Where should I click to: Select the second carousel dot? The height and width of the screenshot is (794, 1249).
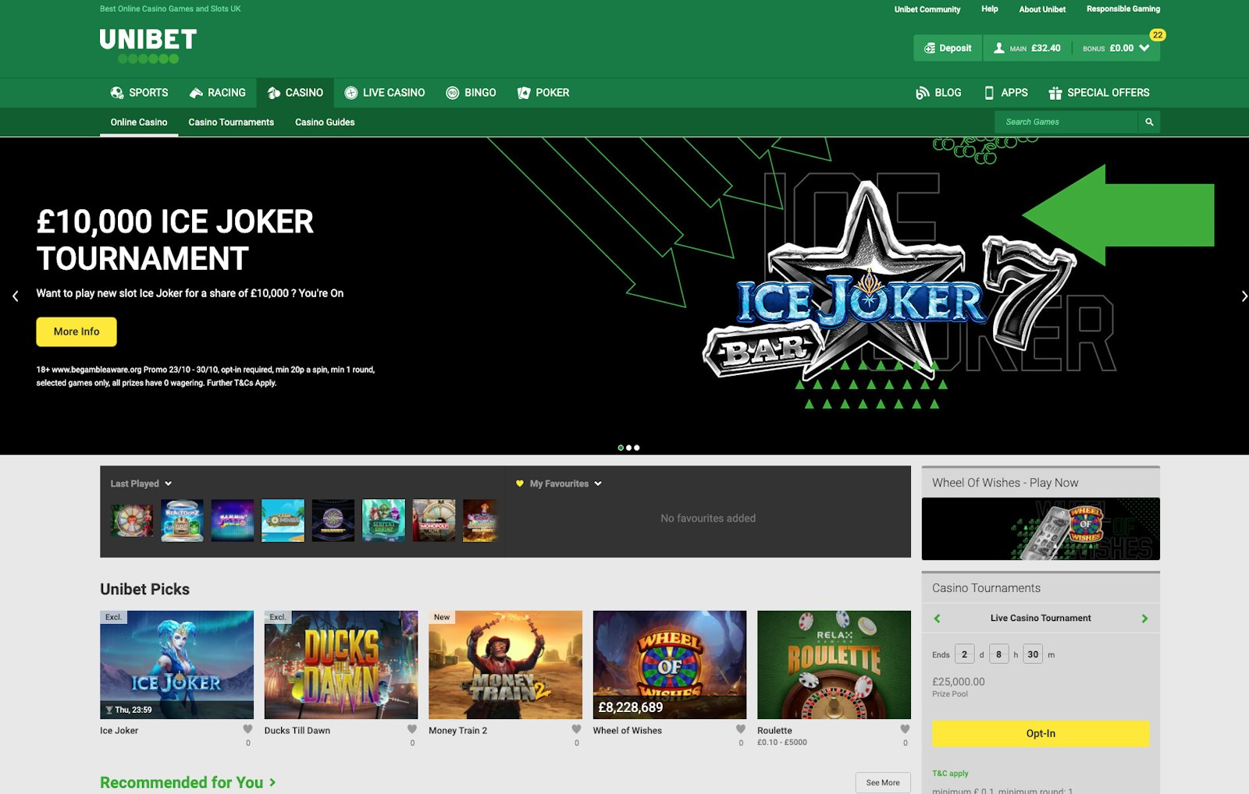pos(629,447)
